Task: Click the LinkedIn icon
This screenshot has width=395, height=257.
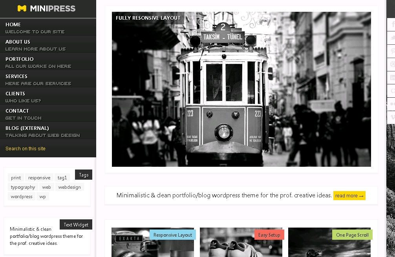Action: 391,78
